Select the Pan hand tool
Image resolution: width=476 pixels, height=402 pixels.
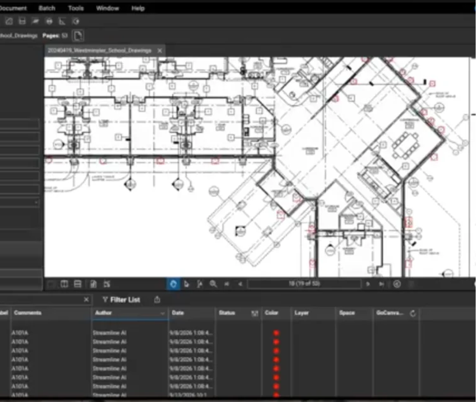tap(173, 284)
